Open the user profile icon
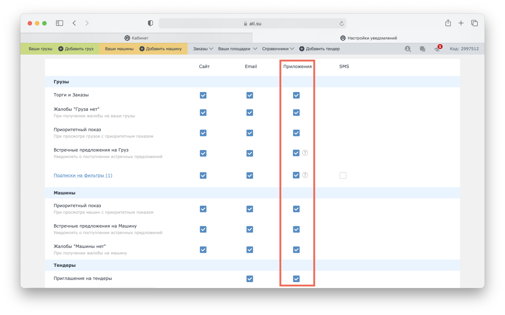The height and width of the screenshot is (315, 505). pyautogui.click(x=408, y=49)
